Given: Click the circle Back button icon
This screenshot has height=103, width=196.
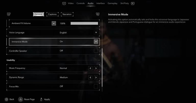Looking at the screenshot, I should tap(6, 99).
